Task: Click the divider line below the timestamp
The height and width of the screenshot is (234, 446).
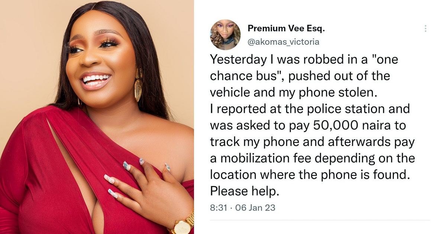Action: (320, 220)
